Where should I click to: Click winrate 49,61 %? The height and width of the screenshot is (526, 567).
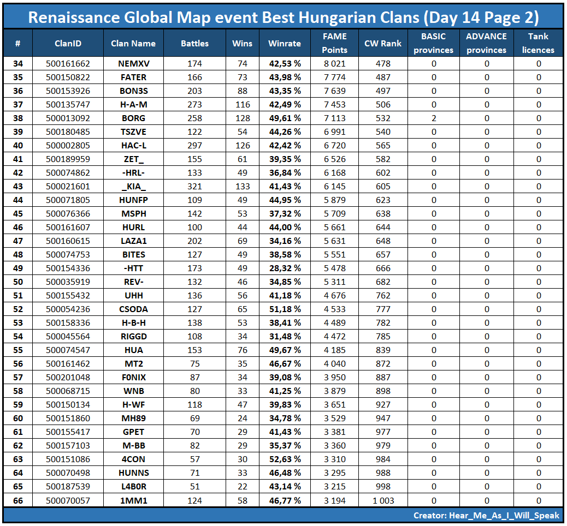tap(285, 118)
